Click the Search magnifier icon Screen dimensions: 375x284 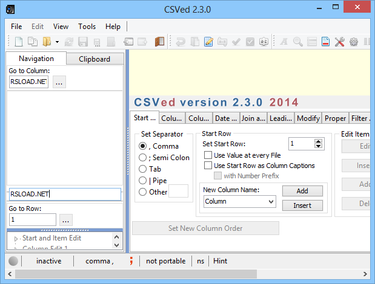coord(297,42)
